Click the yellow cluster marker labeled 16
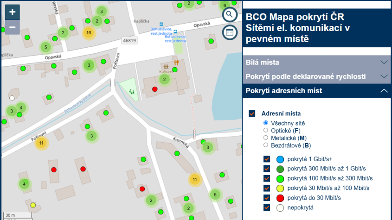Image resolution: width=392 pixels, height=220 pixels. coord(89,32)
